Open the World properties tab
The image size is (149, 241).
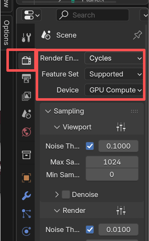click(x=26, y=132)
